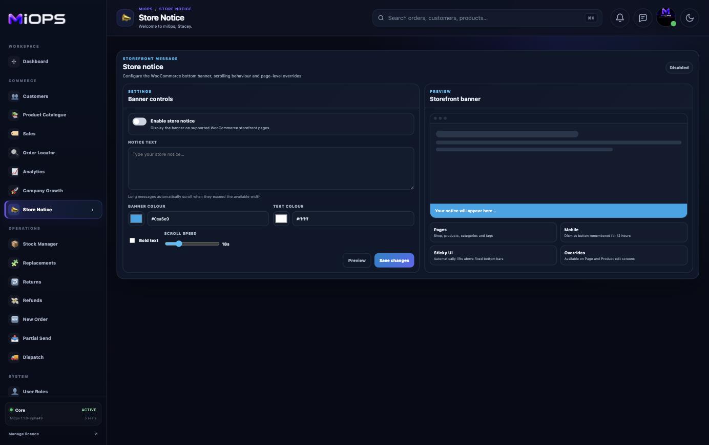The image size is (709, 445).
Task: Open New Order in the sidebar
Action: tap(53, 319)
